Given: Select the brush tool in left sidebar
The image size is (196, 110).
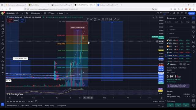Looking at the screenshot, I should tap(3, 36).
